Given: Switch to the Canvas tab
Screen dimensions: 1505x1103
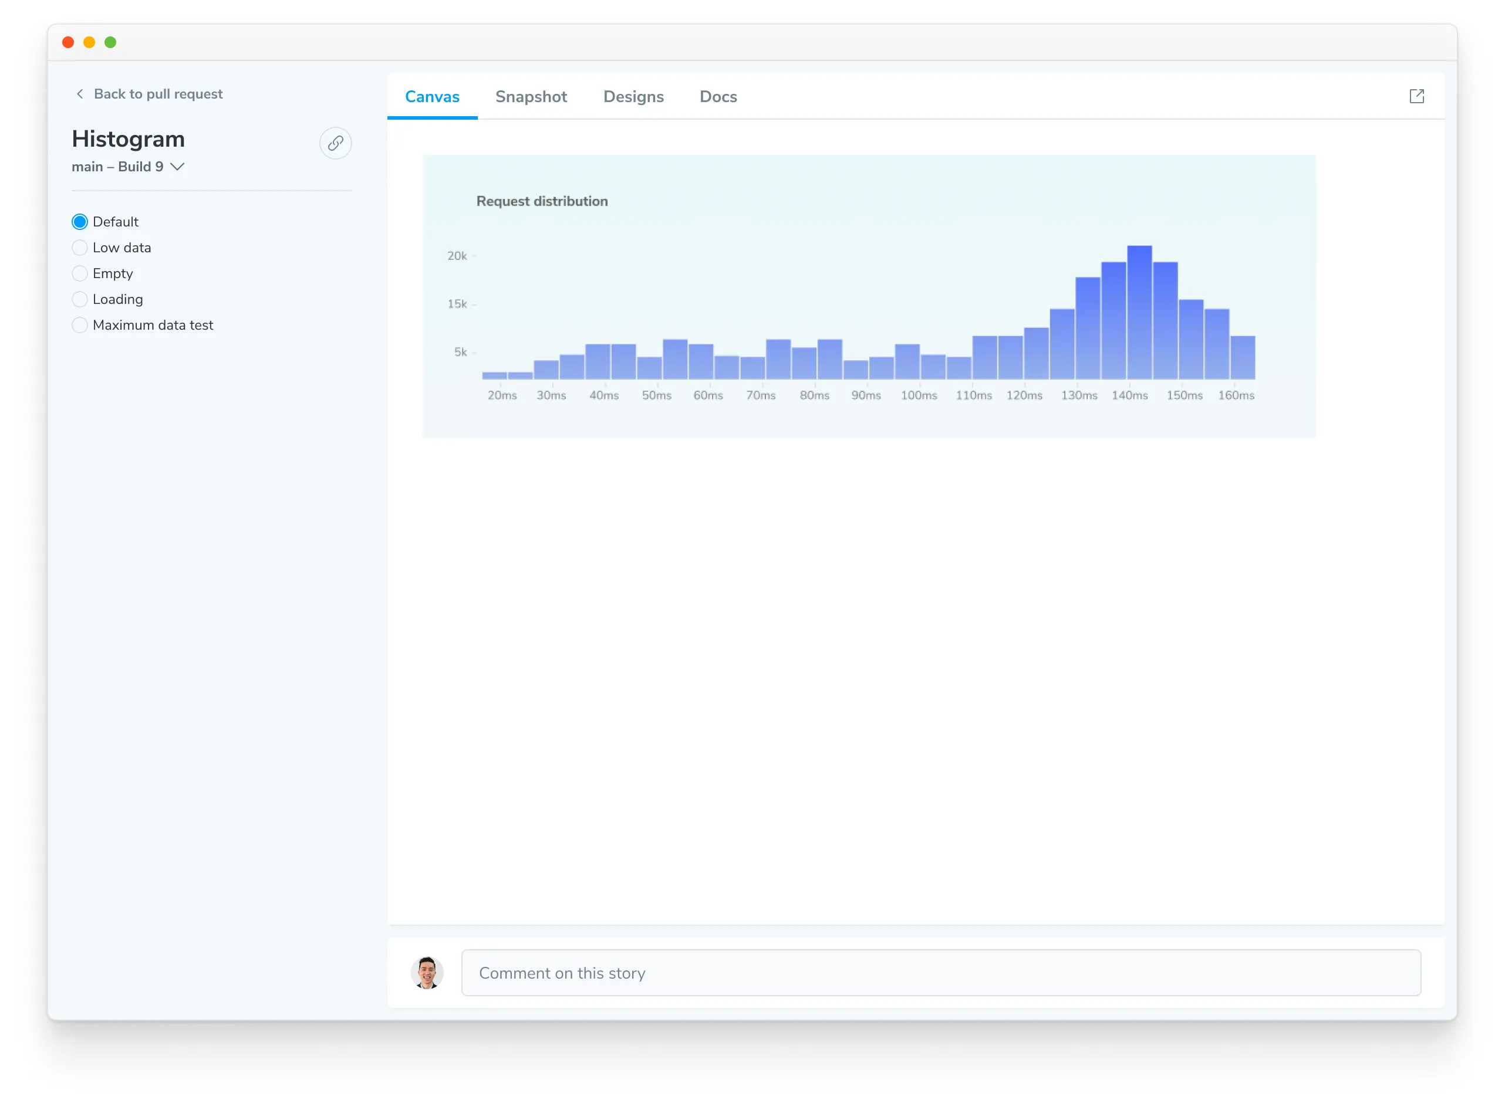Looking at the screenshot, I should pyautogui.click(x=431, y=97).
